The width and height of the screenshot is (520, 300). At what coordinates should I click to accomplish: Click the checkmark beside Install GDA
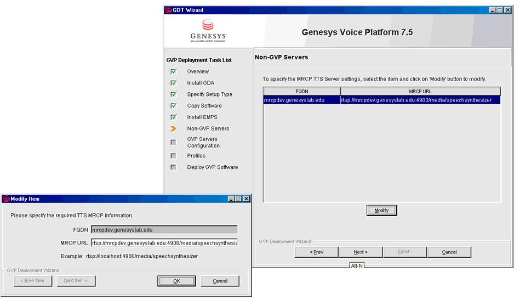click(x=174, y=83)
